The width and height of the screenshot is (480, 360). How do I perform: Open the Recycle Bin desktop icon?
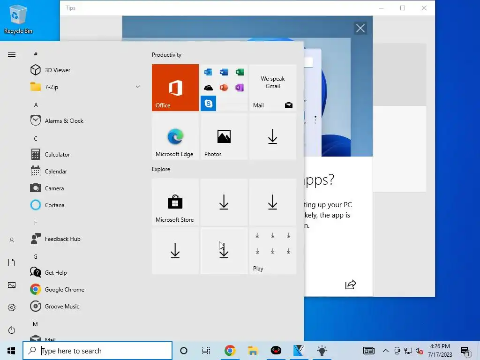click(x=18, y=19)
